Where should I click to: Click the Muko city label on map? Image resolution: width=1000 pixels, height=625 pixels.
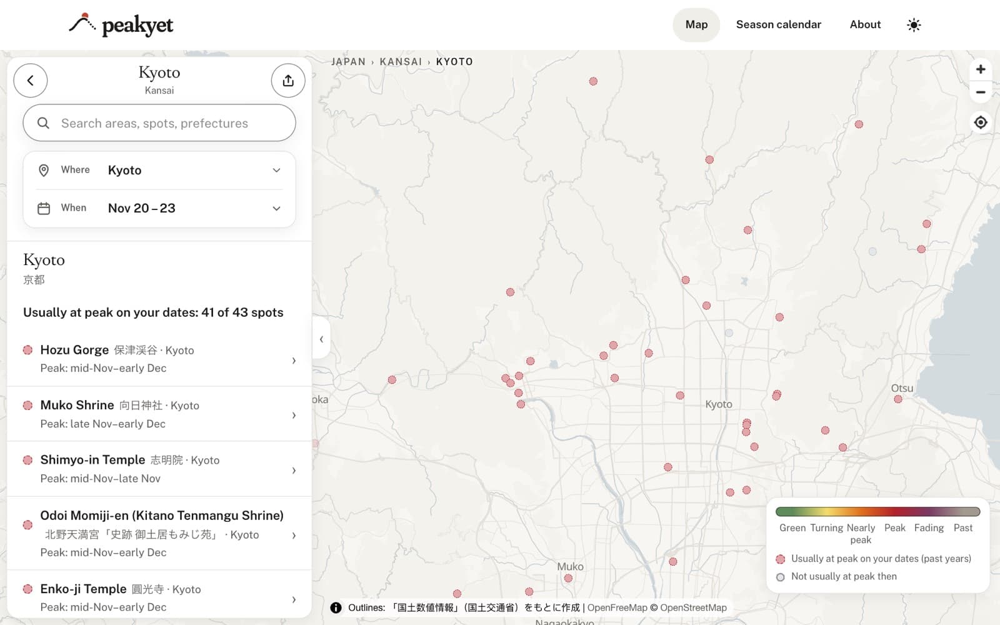tap(570, 566)
